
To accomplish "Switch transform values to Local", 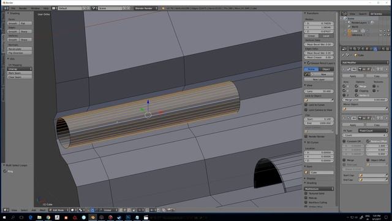I will click(326, 36).
